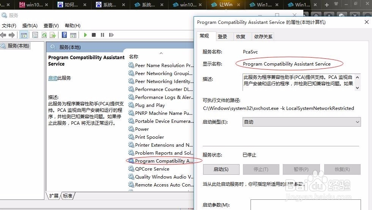This screenshot has height=210, width=372.
Task: Close the service properties dialog
Action: [367, 22]
